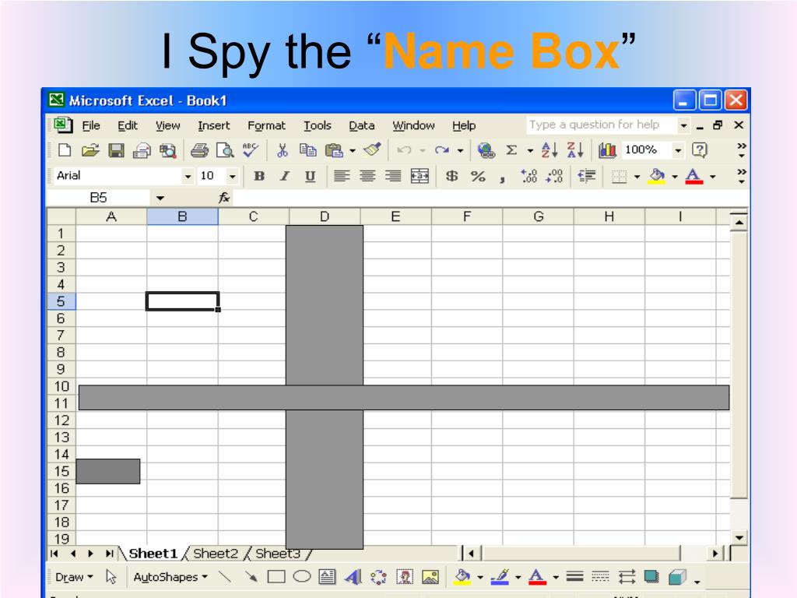Image resolution: width=797 pixels, height=598 pixels.
Task: Expand the Name Box dropdown arrow
Action: click(160, 198)
